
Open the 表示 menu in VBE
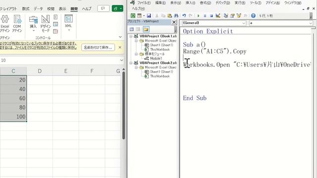click(x=175, y=3)
